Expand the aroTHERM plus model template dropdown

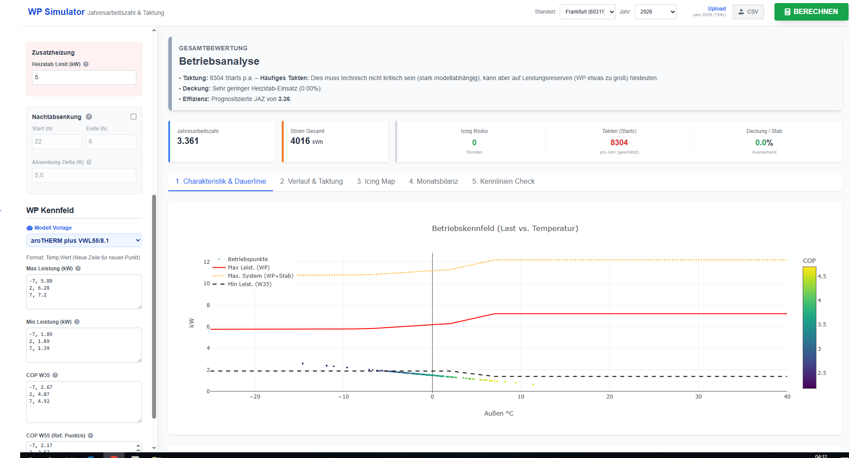[84, 241]
